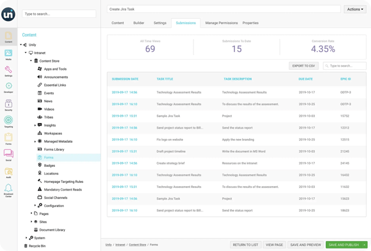Click the Social Channels TV icon
Screen dimensions: 371x251
40,197
